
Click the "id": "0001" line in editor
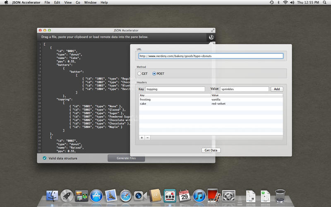(67, 51)
